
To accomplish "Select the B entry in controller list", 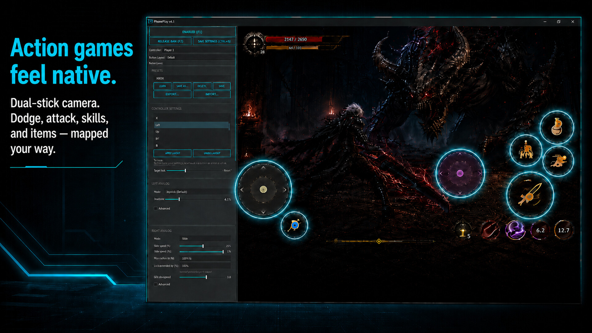I will 191,145.
